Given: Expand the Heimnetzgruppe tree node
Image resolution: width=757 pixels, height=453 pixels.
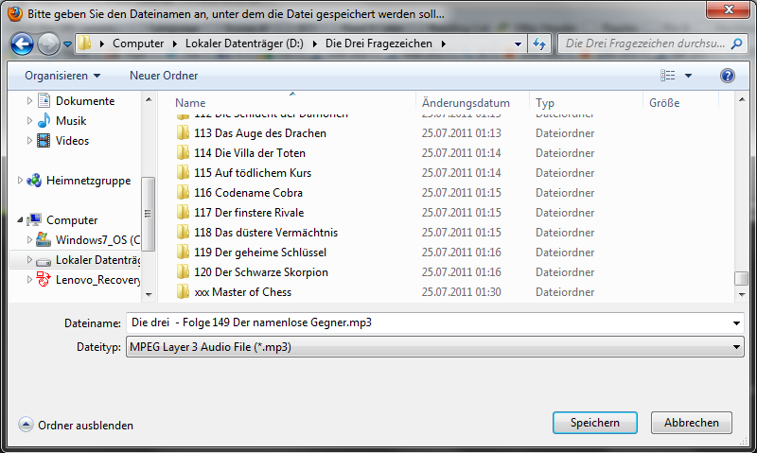Looking at the screenshot, I should (x=20, y=180).
